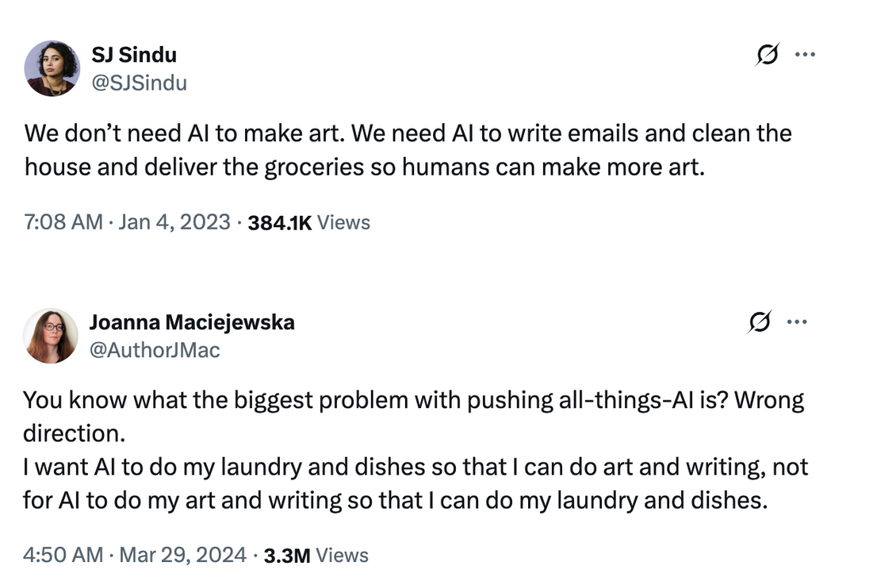Open the @AuthorJMac handle link
Viewport: 877px width, 581px height.
click(155, 350)
